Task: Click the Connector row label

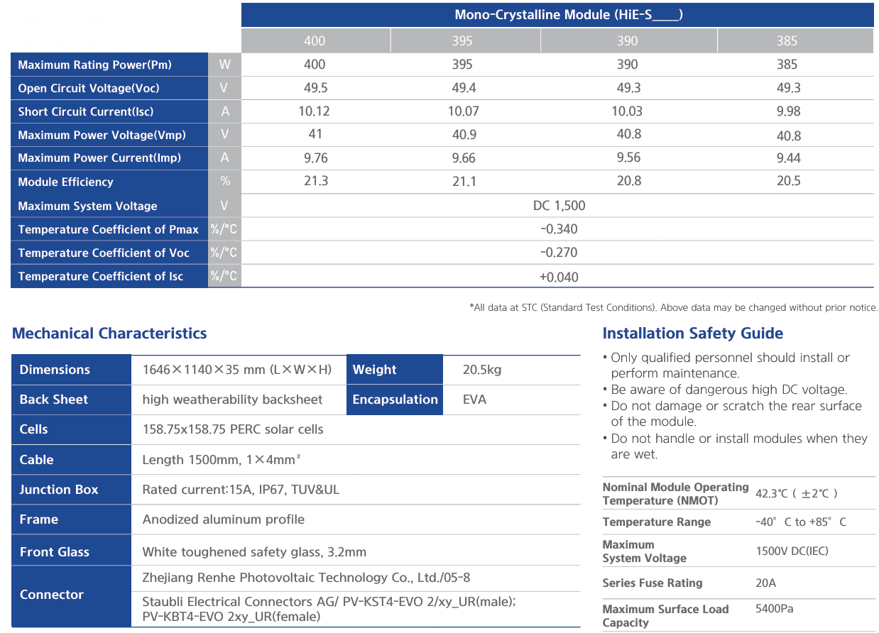Action: [52, 595]
